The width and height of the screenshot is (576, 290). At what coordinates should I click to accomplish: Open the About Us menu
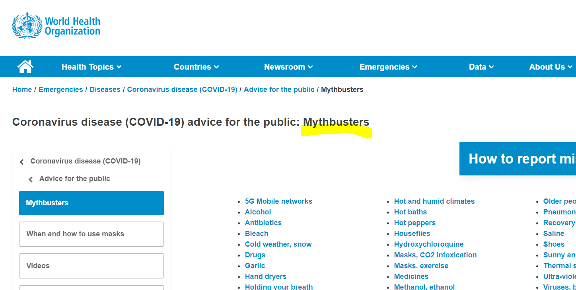pos(551,67)
